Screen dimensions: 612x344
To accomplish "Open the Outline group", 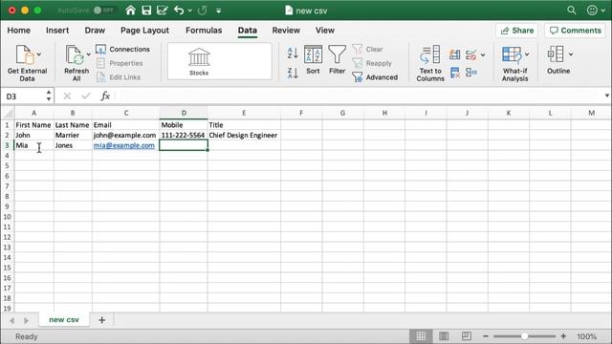I will [x=558, y=59].
